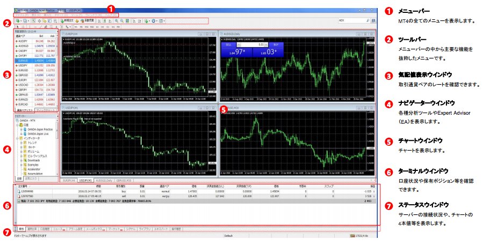Screen dimensions: 483x247
Task: Expand the トレンド indicator folder
Action: click(x=22, y=143)
